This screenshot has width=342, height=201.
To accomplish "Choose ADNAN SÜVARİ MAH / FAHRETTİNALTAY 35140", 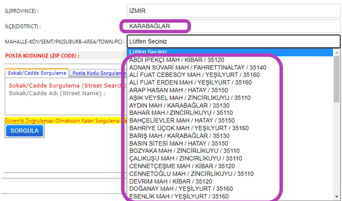I will [x=197, y=67].
